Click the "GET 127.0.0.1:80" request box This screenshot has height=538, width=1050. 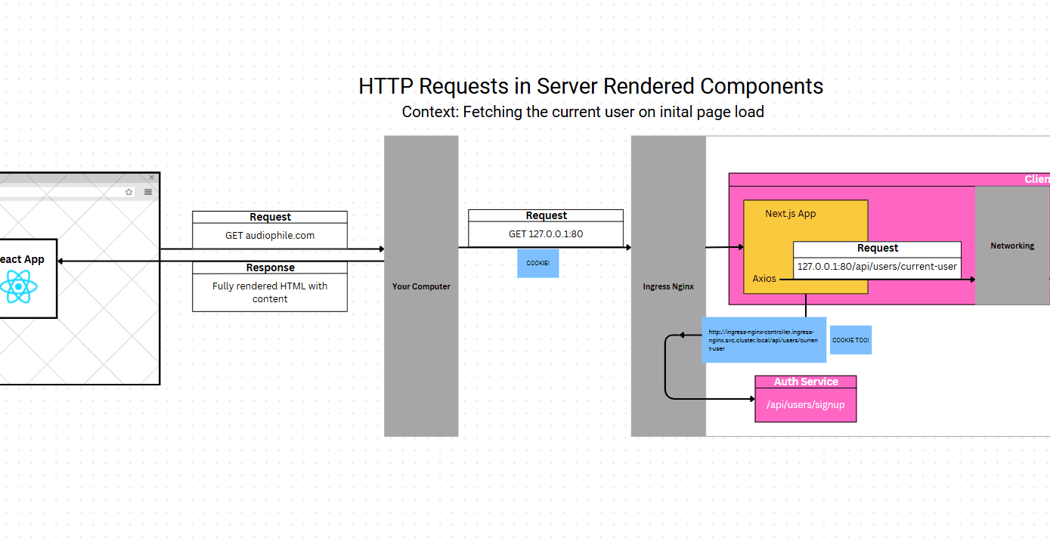click(x=546, y=234)
